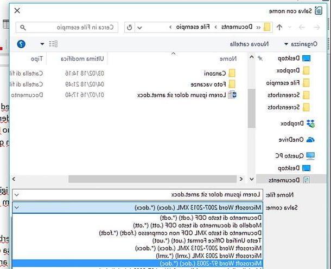Close the Salva con nome dialog

coord(17,10)
